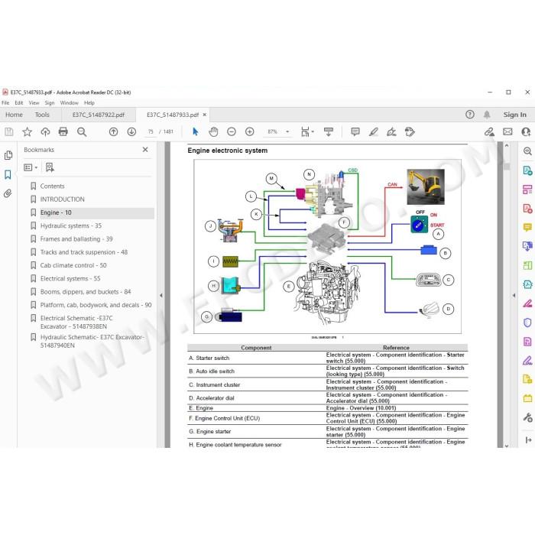The image size is (535, 535).
Task: Toggle the Bookmarks panel icon
Action: pyautogui.click(x=8, y=175)
